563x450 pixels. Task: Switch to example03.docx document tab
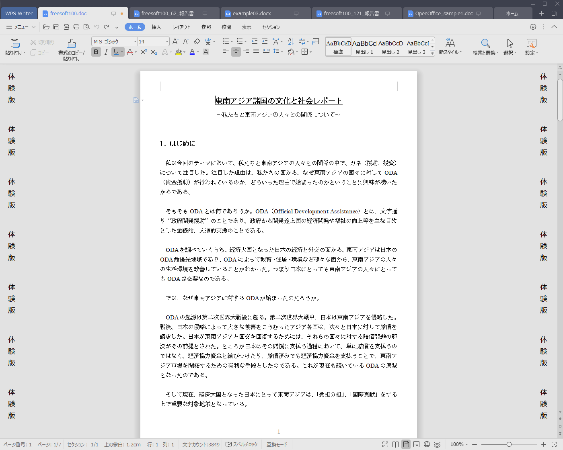tap(266, 13)
